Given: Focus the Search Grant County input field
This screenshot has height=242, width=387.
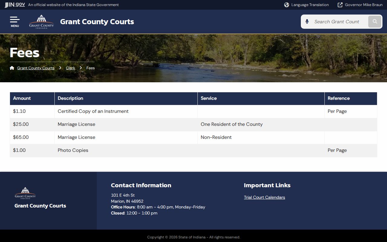Looking at the screenshot, I should tap(339, 22).
